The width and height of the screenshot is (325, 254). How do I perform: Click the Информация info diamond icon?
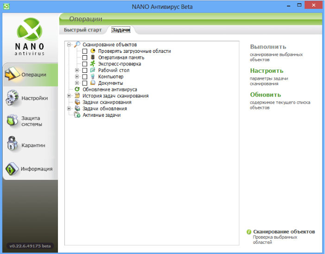[x=12, y=168]
